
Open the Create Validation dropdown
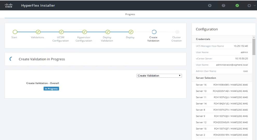[159, 75]
